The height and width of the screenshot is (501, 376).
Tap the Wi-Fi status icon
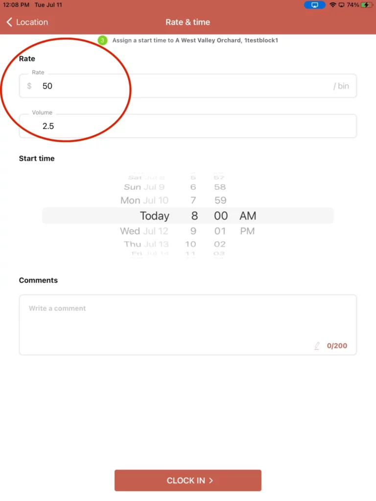[x=333, y=5]
